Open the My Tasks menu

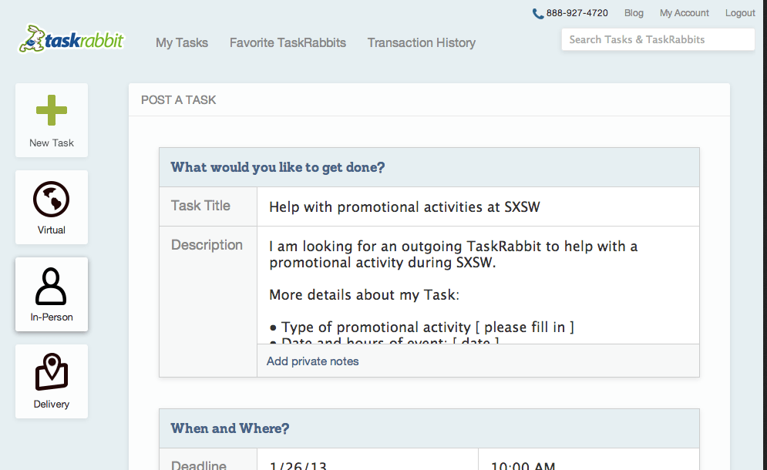(182, 43)
